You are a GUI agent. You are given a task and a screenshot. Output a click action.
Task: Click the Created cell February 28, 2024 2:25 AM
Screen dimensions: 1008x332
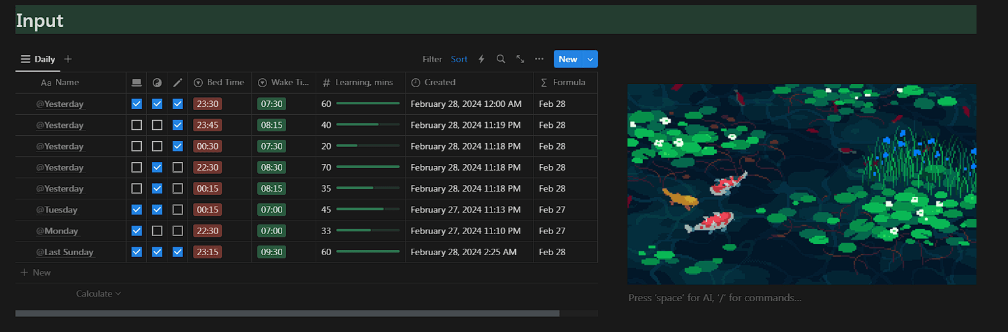pyautogui.click(x=463, y=252)
